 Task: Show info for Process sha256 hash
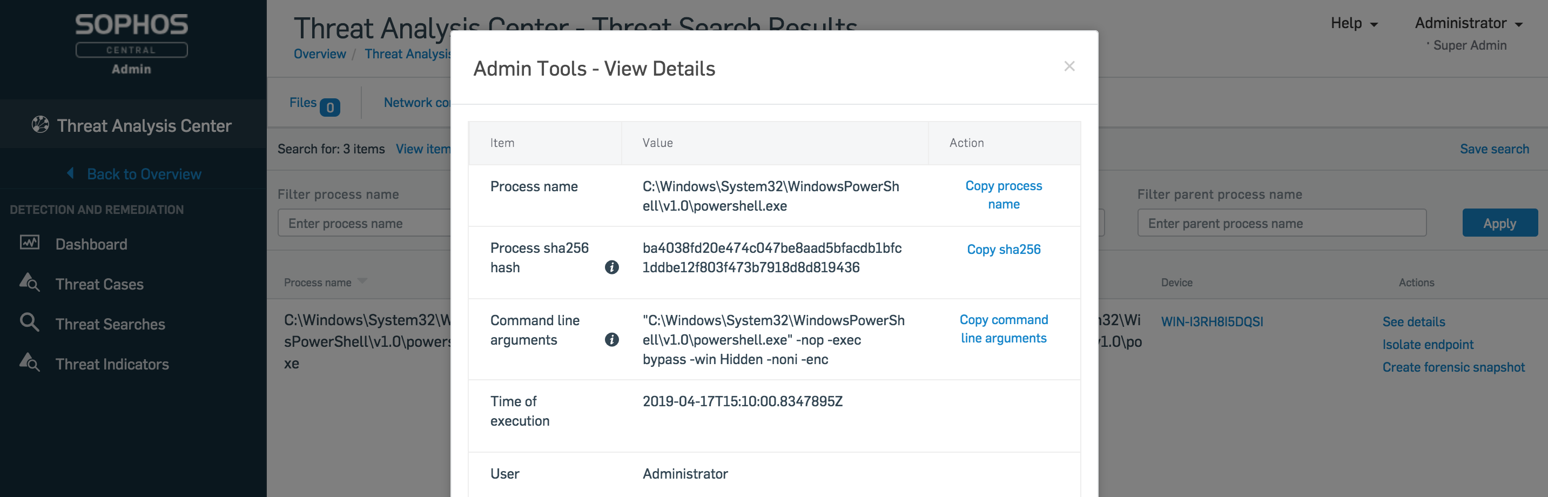click(612, 267)
